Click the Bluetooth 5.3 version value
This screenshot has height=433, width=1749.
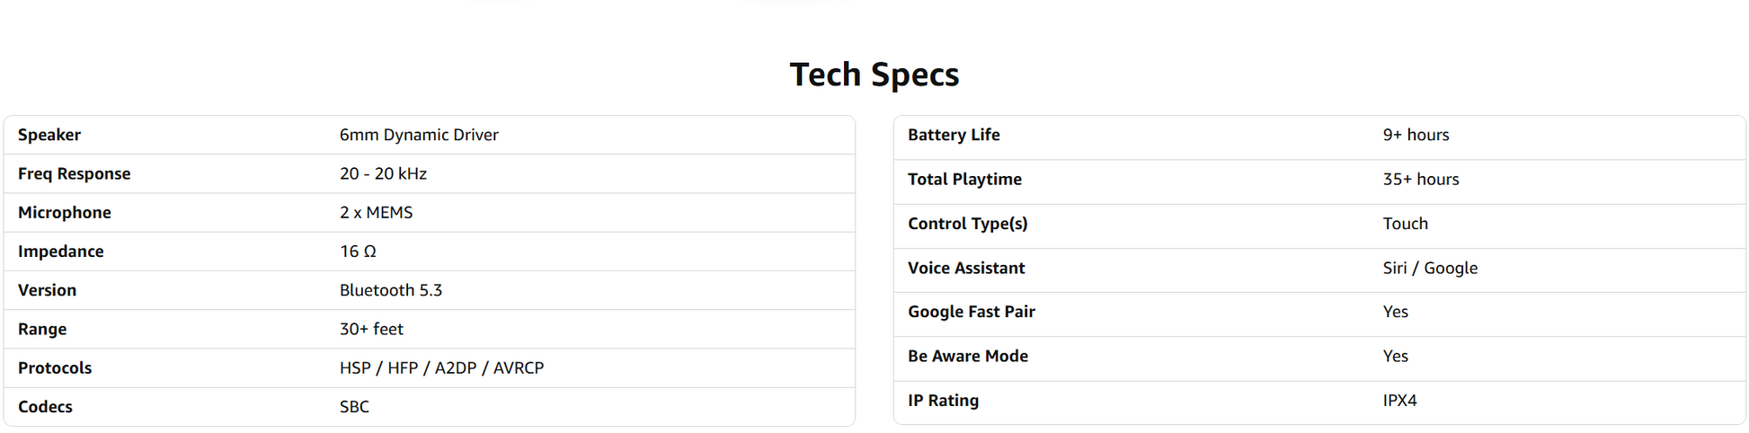(391, 290)
